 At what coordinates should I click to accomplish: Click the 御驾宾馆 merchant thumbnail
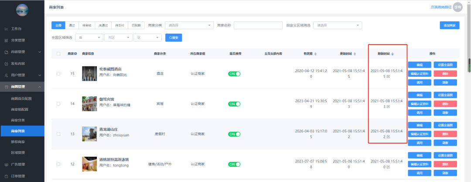89,103
